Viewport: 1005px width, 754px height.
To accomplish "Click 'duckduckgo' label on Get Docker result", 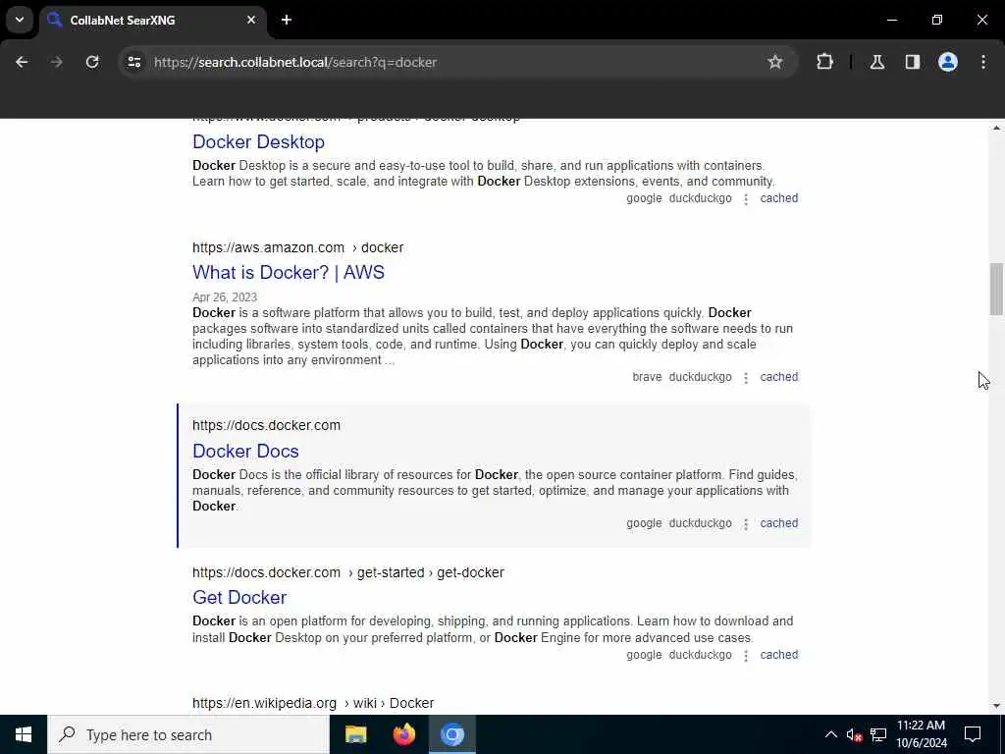I will coord(700,655).
